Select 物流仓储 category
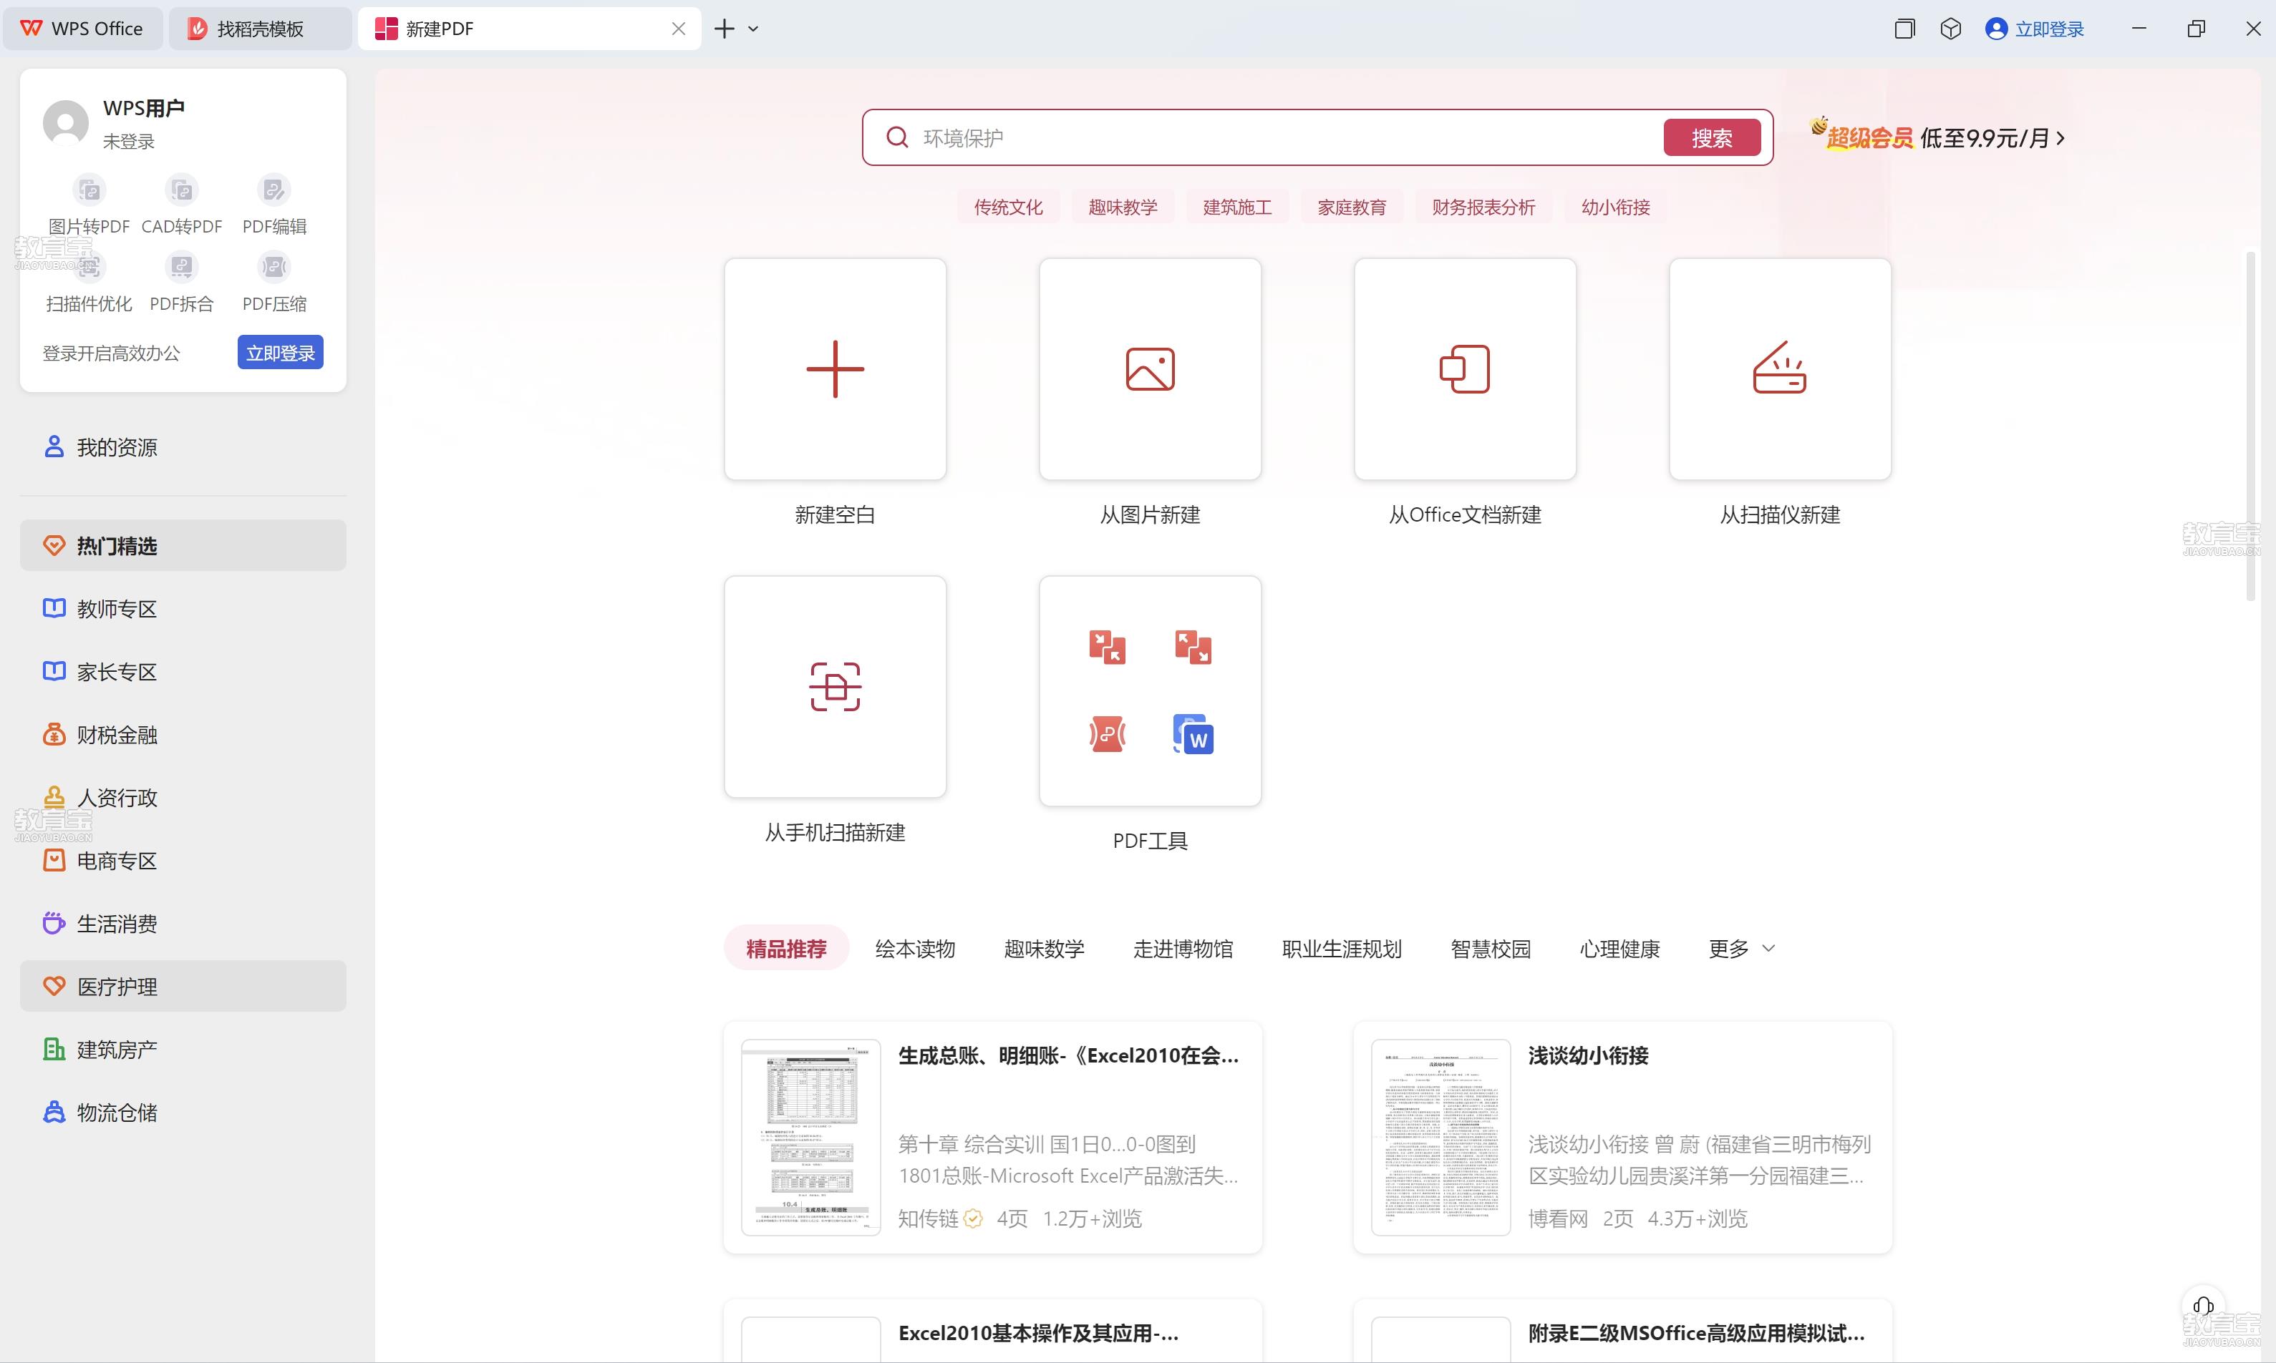This screenshot has height=1363, width=2276. click(x=183, y=1113)
